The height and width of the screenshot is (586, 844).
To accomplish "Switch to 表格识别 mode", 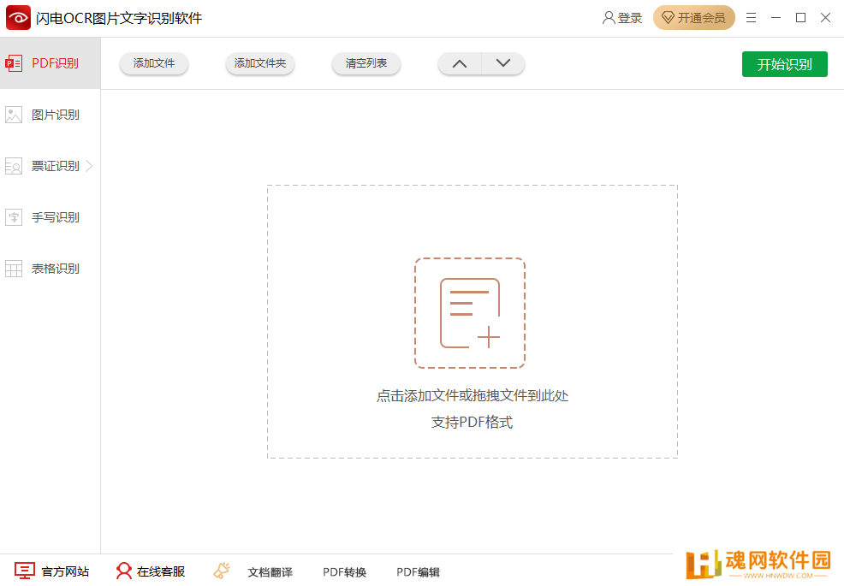I will (x=50, y=269).
